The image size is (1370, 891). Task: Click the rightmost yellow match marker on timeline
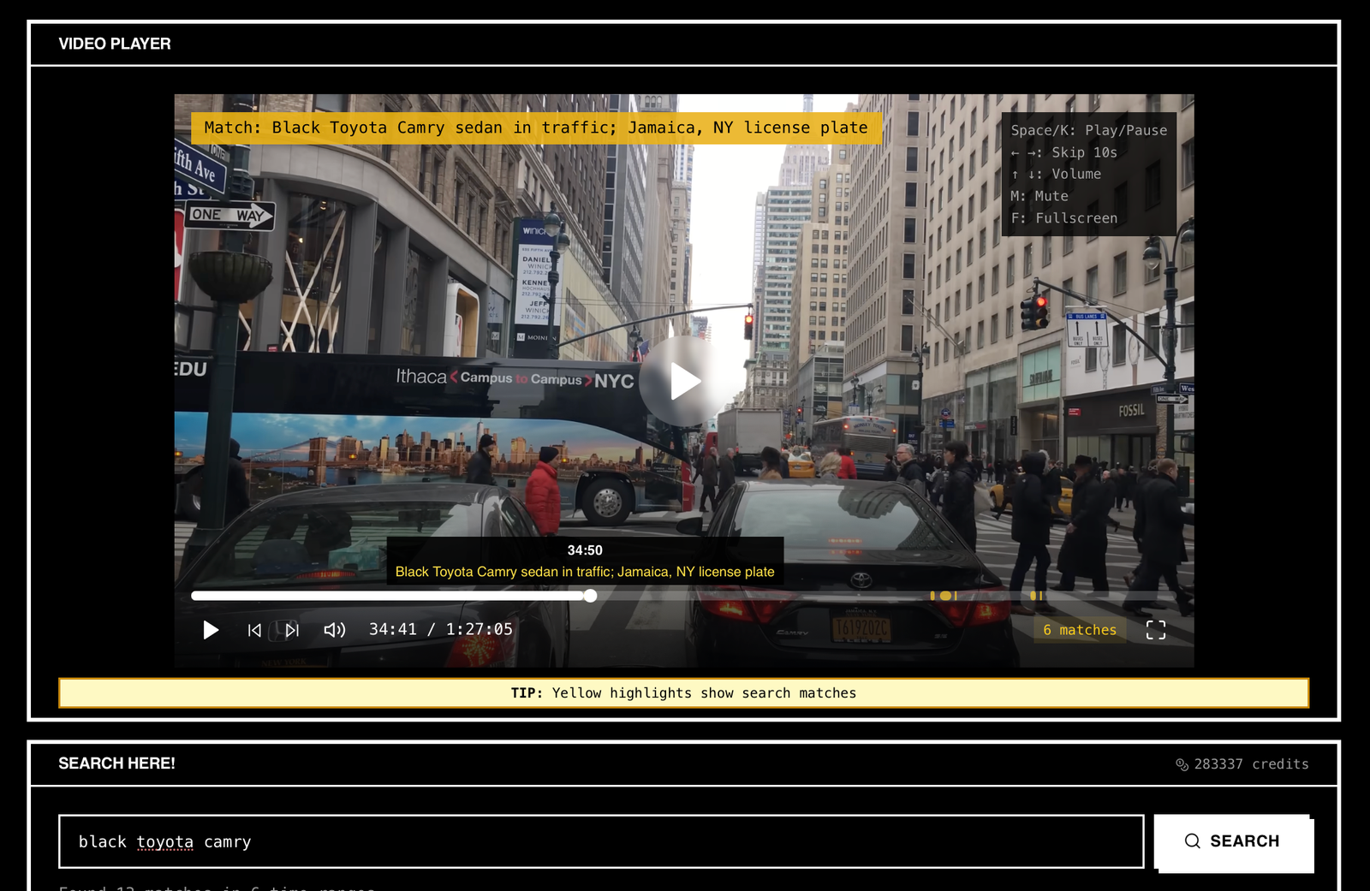[1041, 596]
